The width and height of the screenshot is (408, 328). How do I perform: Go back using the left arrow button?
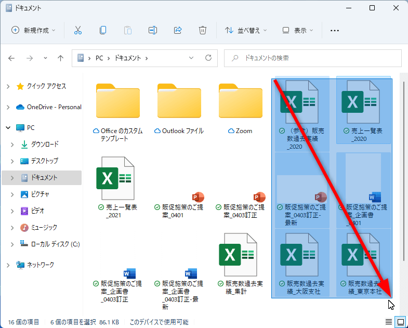coord(12,58)
